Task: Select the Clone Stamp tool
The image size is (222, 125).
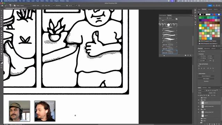Action: click(x=1, y=31)
